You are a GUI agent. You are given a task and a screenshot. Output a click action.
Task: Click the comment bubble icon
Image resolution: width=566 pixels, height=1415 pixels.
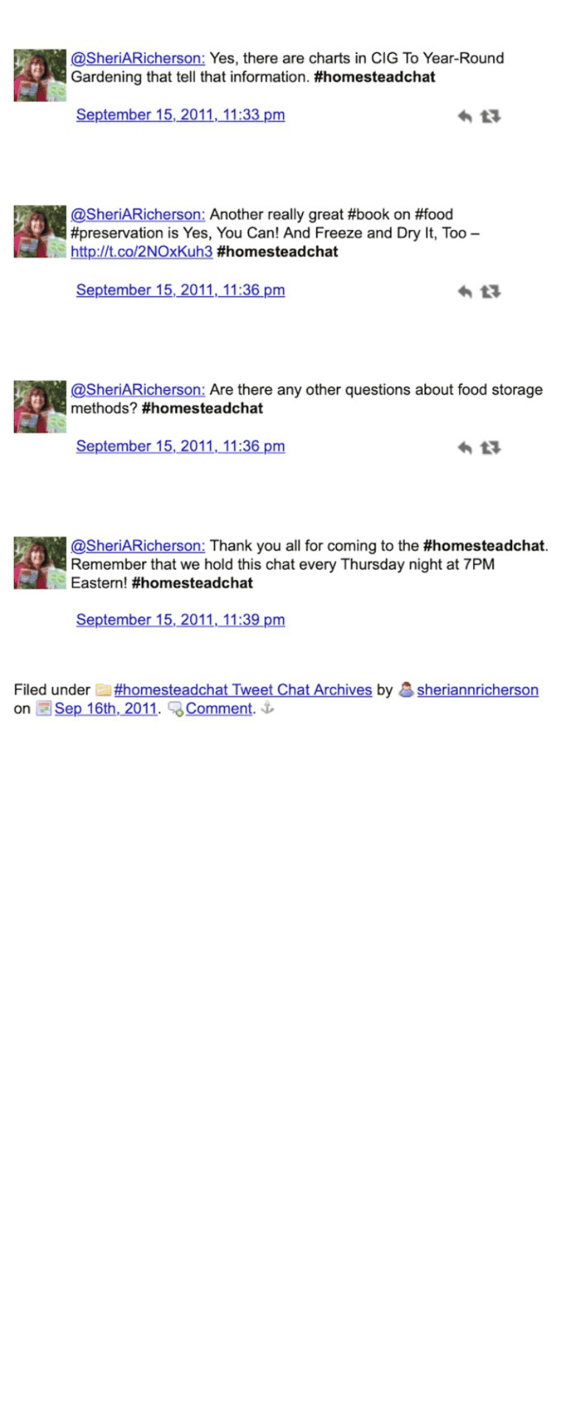(175, 709)
